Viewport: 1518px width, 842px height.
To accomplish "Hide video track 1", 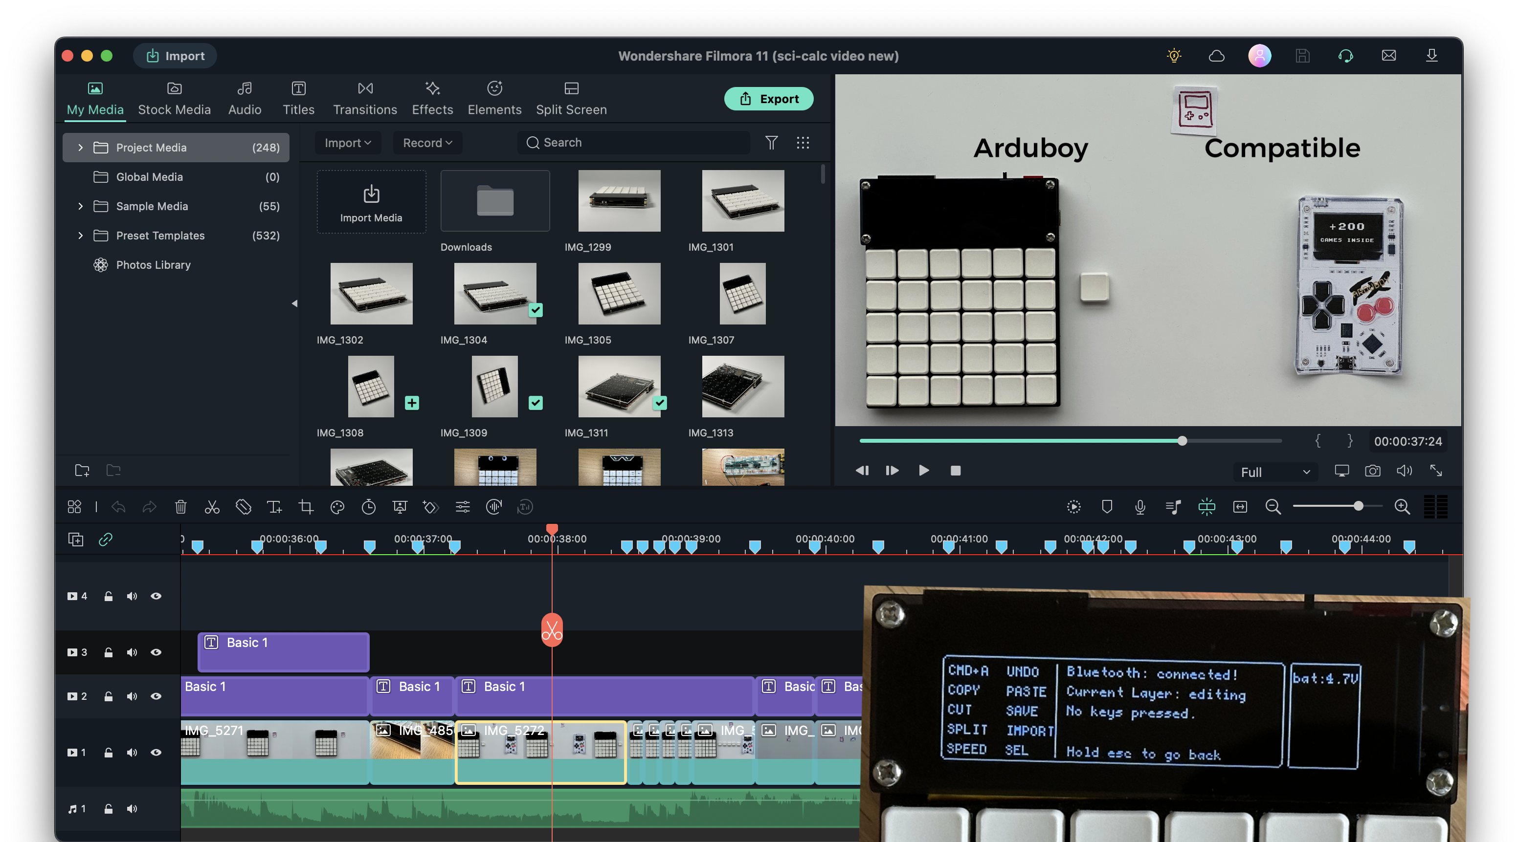I will [x=156, y=753].
